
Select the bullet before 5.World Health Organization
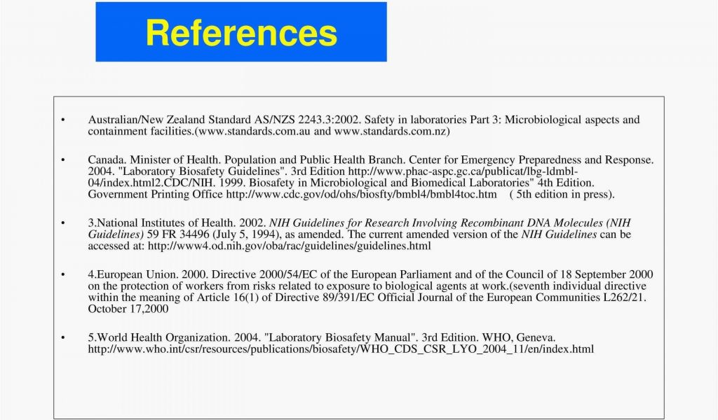pos(63,338)
